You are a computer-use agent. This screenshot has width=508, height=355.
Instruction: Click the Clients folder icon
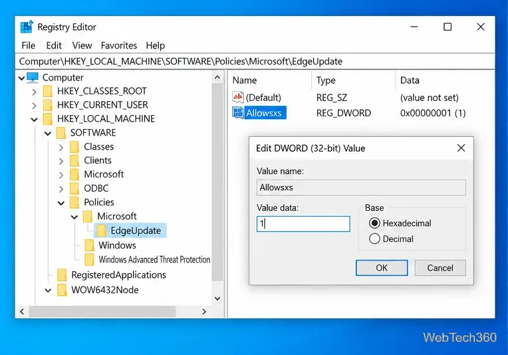point(74,161)
